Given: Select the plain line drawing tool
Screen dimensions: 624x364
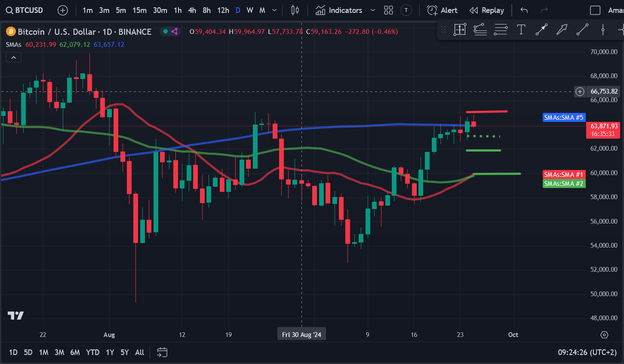Looking at the screenshot, I should [582, 30].
